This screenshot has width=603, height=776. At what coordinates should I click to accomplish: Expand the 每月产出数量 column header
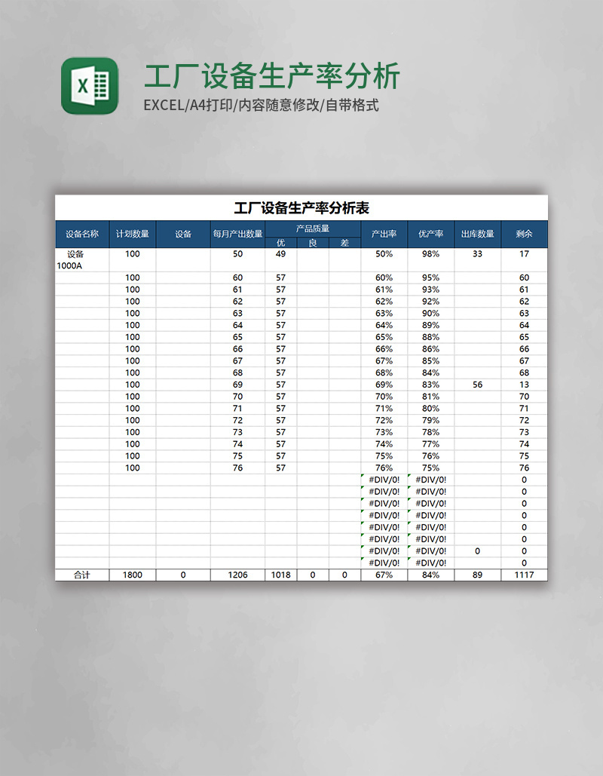[x=236, y=235]
